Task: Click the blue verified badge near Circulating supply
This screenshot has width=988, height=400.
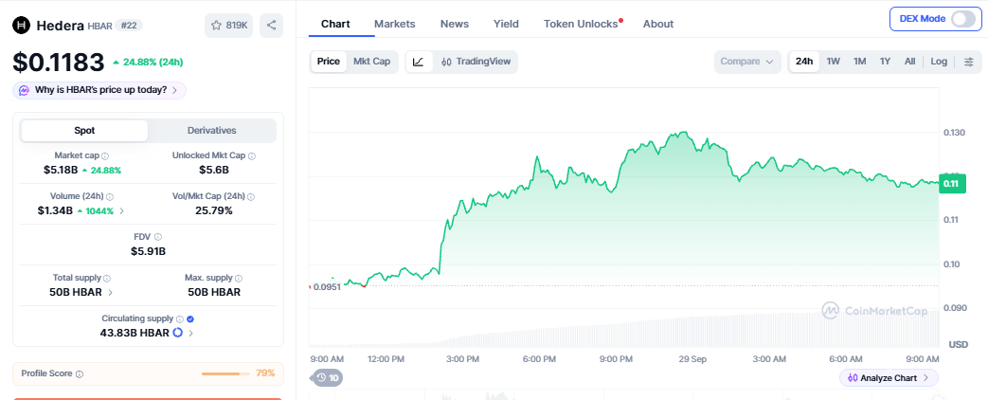Action: point(190,319)
